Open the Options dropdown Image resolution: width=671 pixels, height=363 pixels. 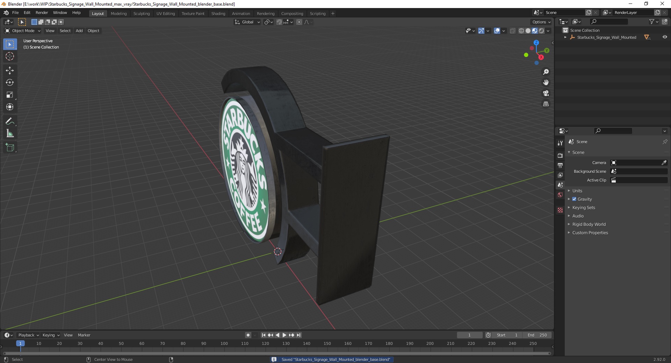pyautogui.click(x=541, y=22)
